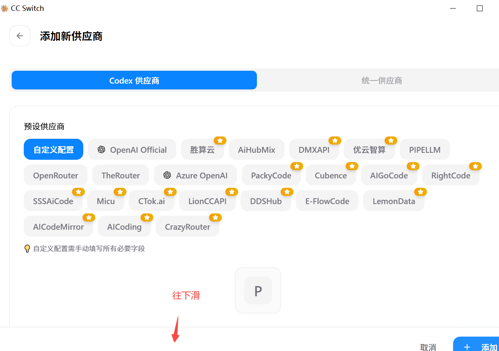Choose the Micu preset

click(x=106, y=201)
